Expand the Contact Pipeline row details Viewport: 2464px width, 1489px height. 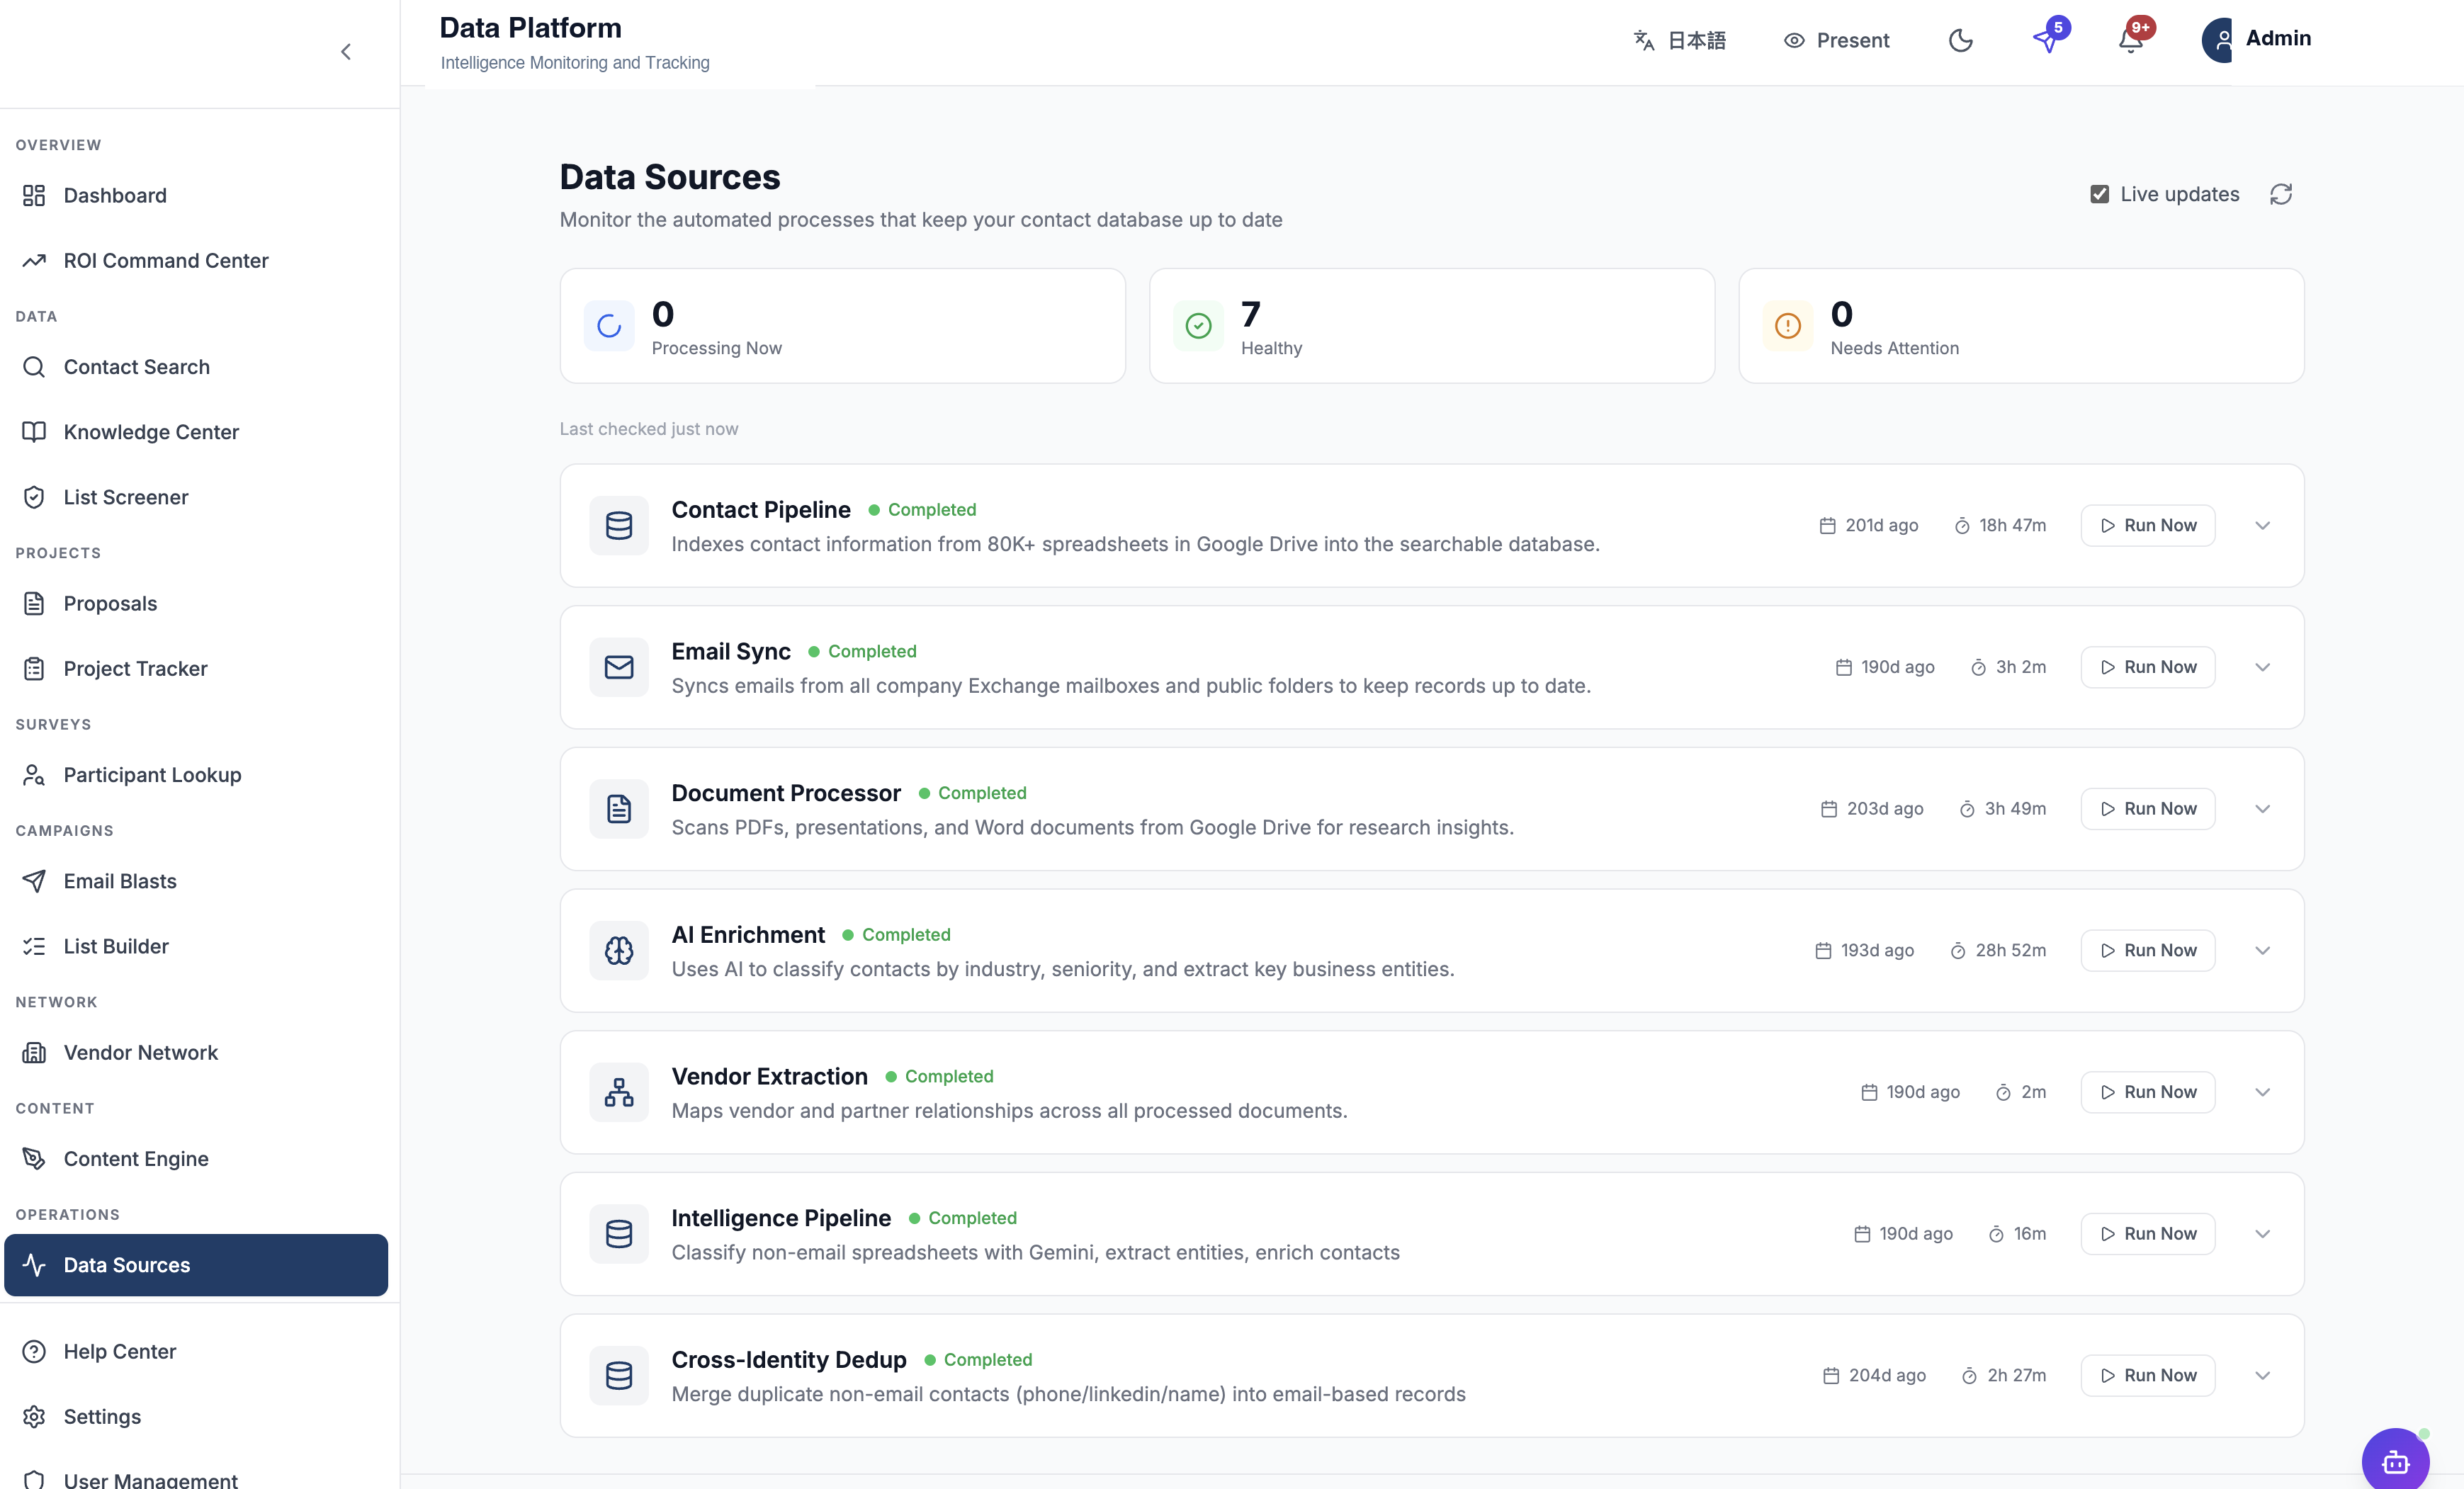[x=2263, y=525]
